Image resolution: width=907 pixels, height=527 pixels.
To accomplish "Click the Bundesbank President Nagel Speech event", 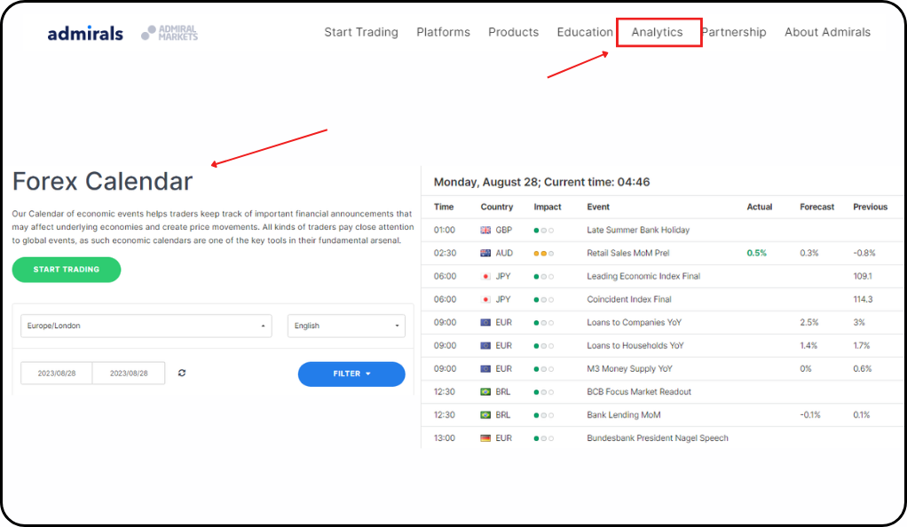I will (657, 438).
